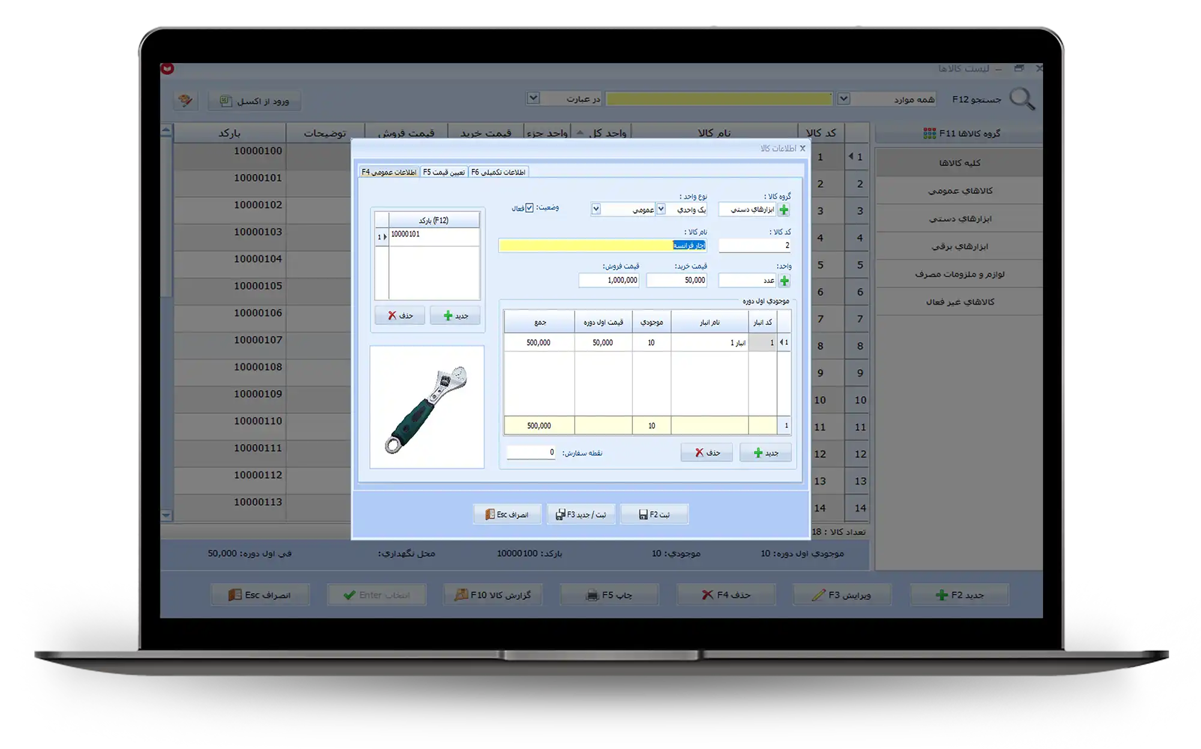This screenshot has height=749, width=1201.
Task: Switch to تعیین قیمت F5 tab
Action: point(444,172)
